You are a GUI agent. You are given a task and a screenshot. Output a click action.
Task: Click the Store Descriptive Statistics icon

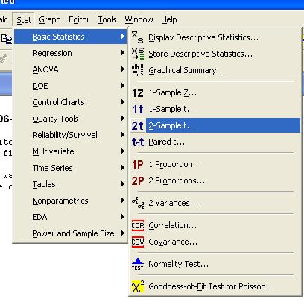tap(138, 54)
